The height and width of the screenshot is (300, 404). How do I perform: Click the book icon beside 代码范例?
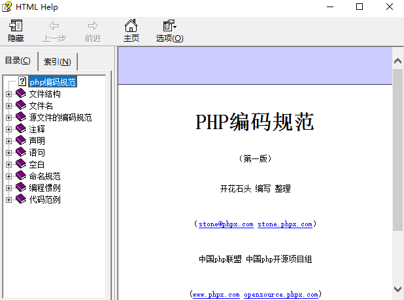tap(21, 200)
